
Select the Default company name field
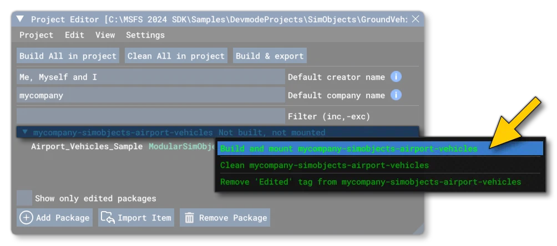(x=150, y=95)
